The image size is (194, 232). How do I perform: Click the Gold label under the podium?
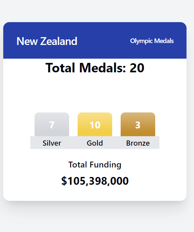coord(95,143)
